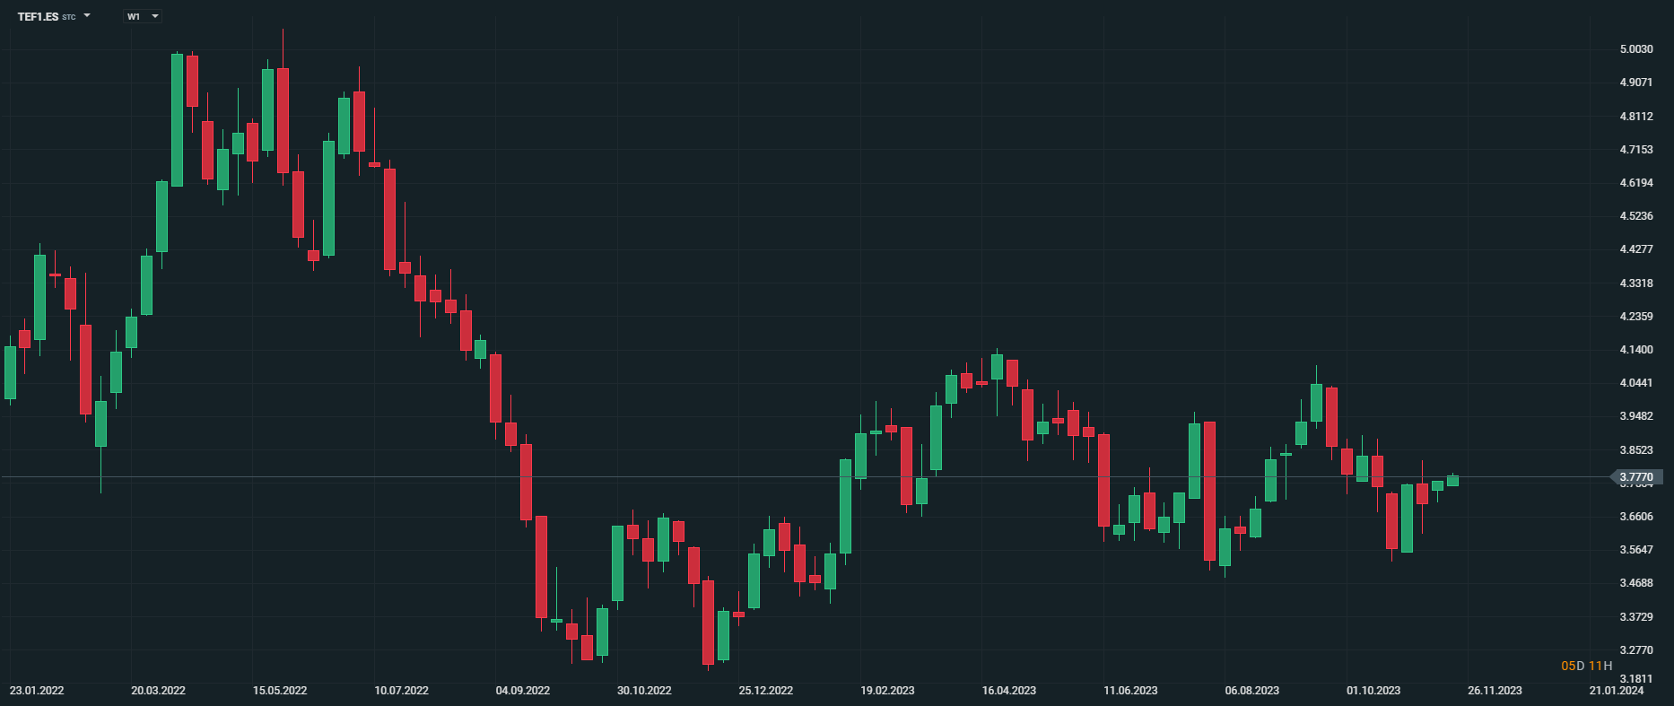Select the 23.01.2022 date on time axis
The image size is (1674, 706).
coord(37,691)
